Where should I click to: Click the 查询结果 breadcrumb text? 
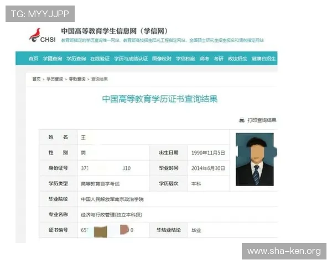pyautogui.click(x=100, y=79)
